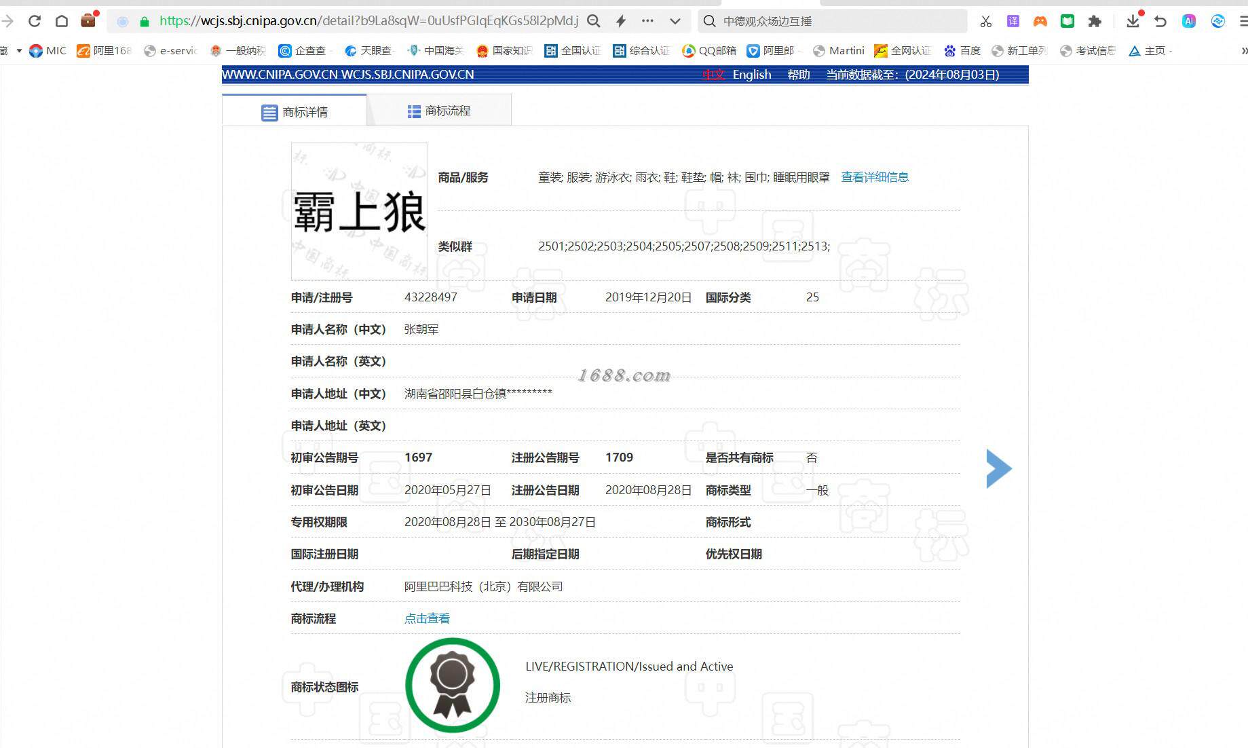Reload the page with the refresh icon

coord(35,21)
